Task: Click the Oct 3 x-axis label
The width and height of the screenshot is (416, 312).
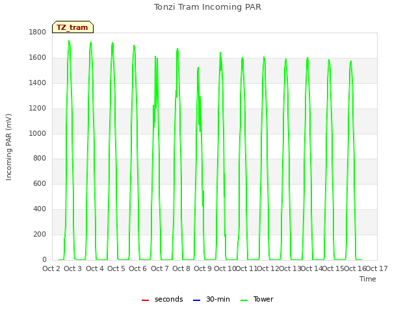Action: point(73,268)
